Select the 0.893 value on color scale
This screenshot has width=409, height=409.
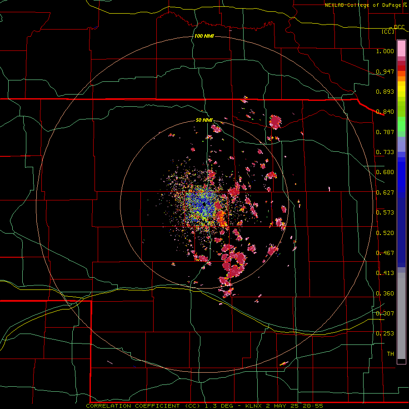385,91
